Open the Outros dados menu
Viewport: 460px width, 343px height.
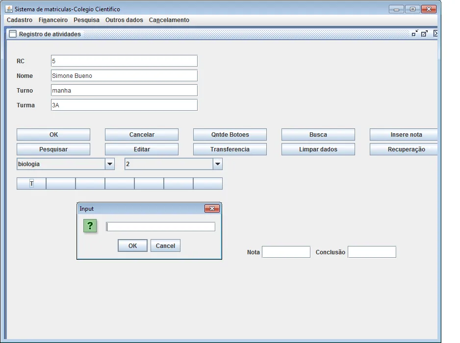[124, 20]
